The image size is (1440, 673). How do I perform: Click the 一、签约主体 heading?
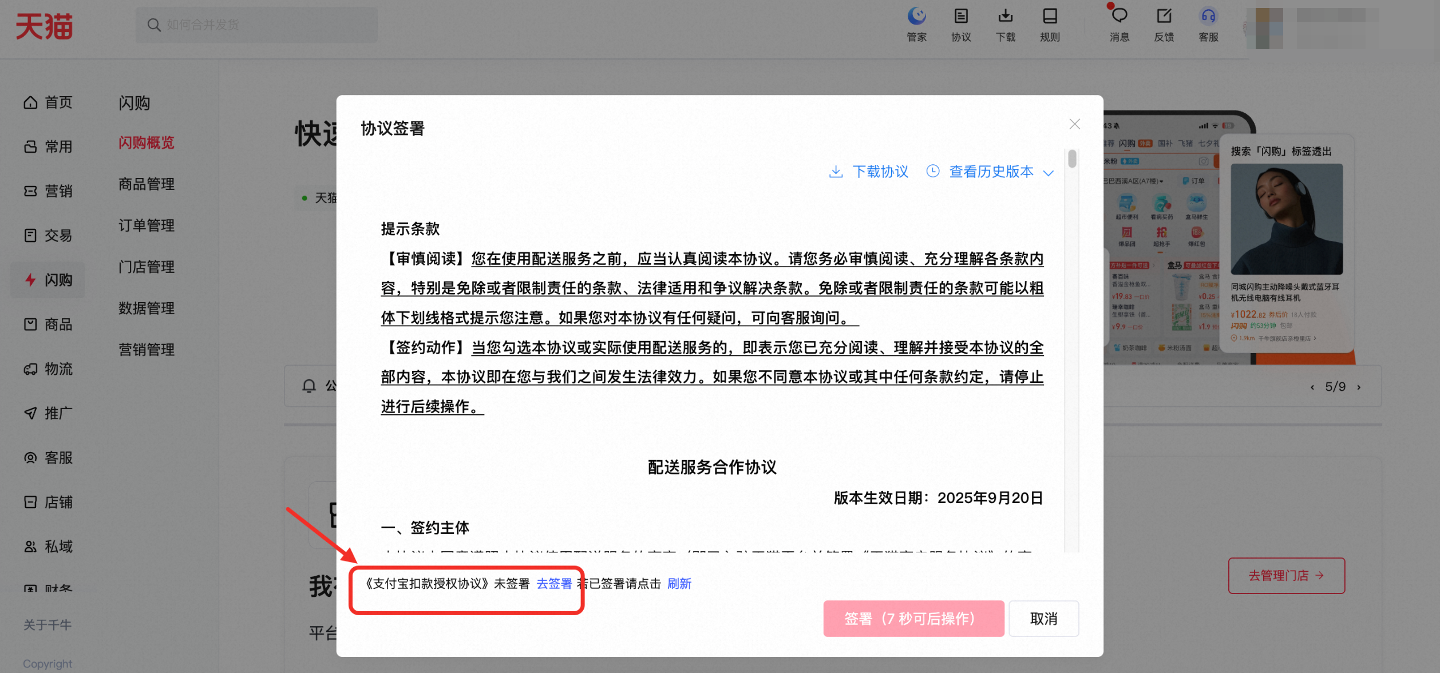pos(425,528)
